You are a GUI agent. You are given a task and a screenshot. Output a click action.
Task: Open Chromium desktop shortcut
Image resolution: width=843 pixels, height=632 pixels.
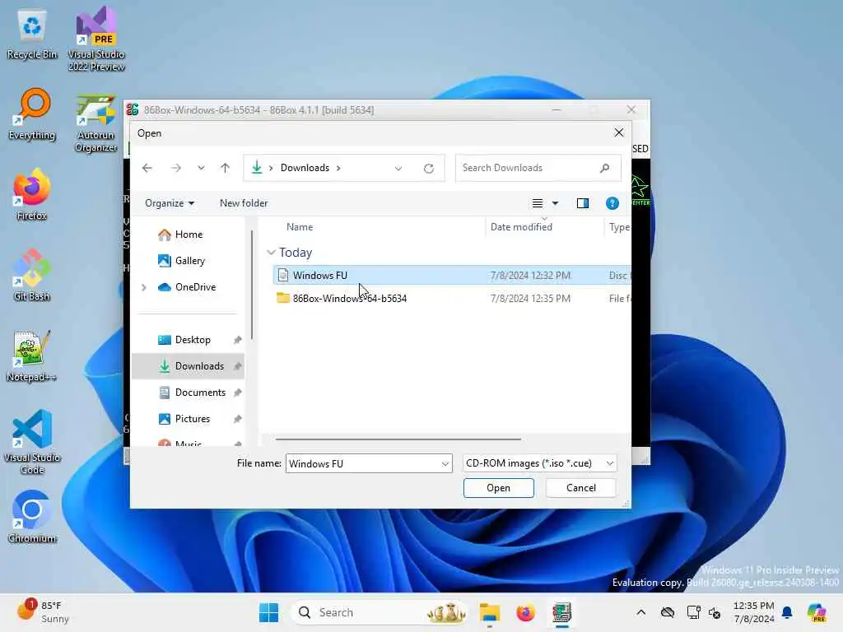[x=32, y=517]
